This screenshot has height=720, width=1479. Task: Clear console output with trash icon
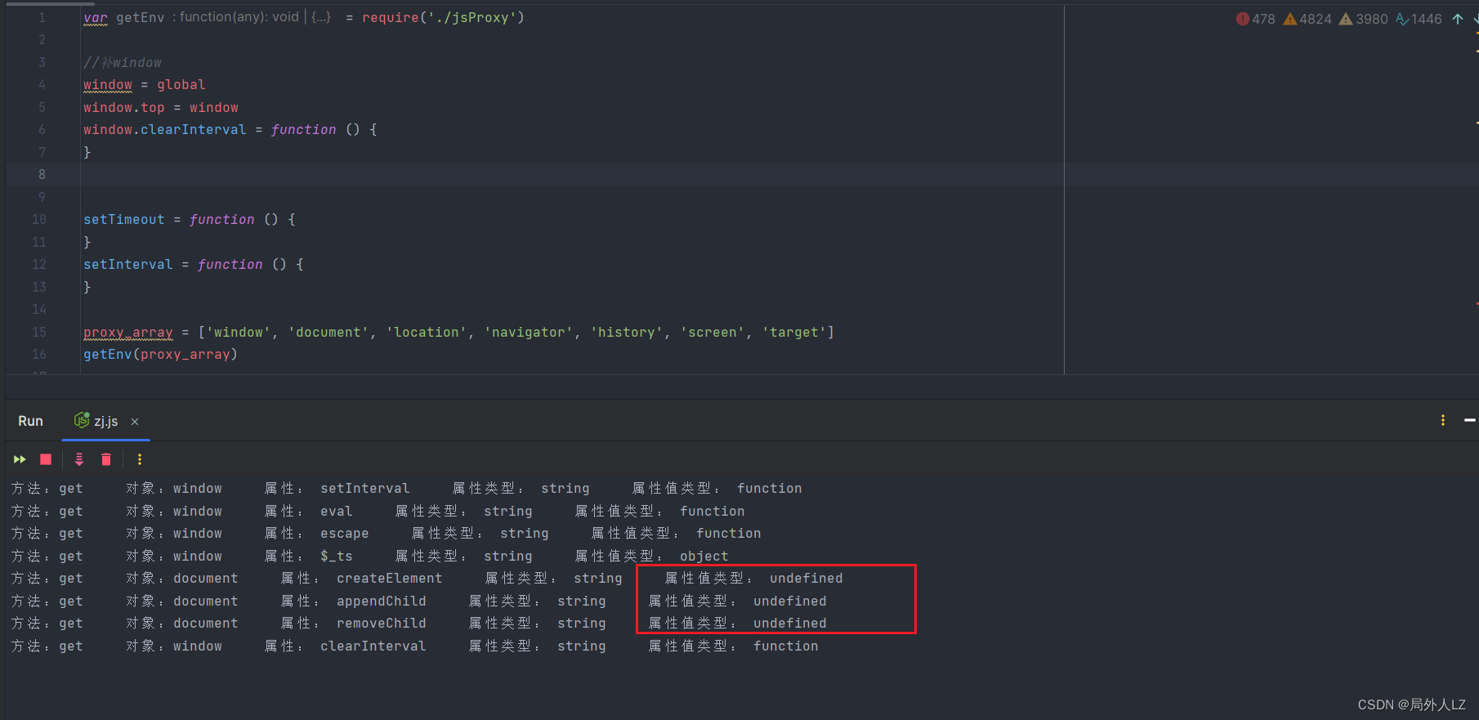(105, 459)
